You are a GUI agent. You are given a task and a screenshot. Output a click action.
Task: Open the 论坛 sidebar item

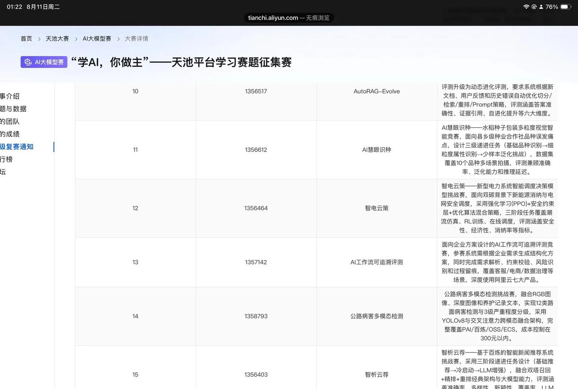click(3, 172)
